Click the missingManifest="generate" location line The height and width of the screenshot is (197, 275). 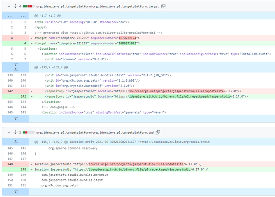(x=104, y=112)
